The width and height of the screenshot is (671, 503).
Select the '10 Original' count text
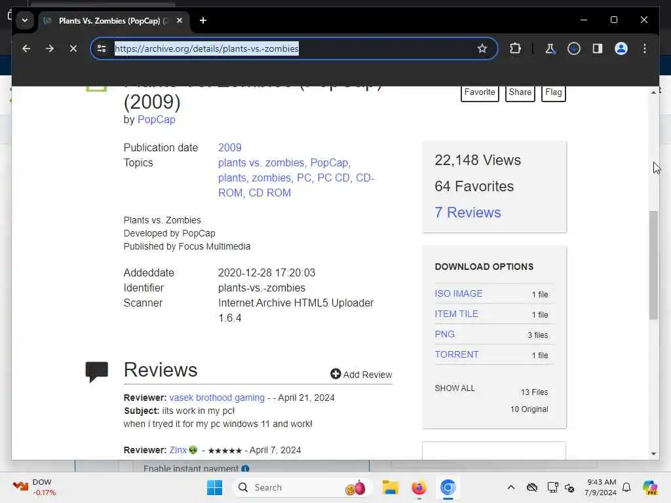(x=529, y=409)
